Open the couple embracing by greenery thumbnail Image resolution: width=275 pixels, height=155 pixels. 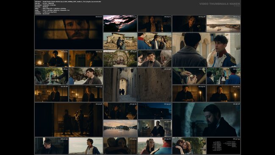tap(189, 146)
